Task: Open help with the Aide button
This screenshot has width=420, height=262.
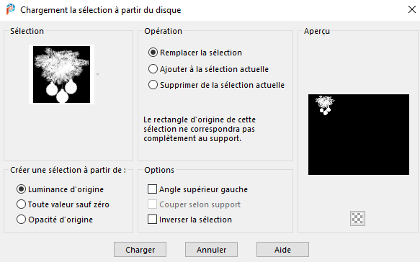Action: coord(282,250)
